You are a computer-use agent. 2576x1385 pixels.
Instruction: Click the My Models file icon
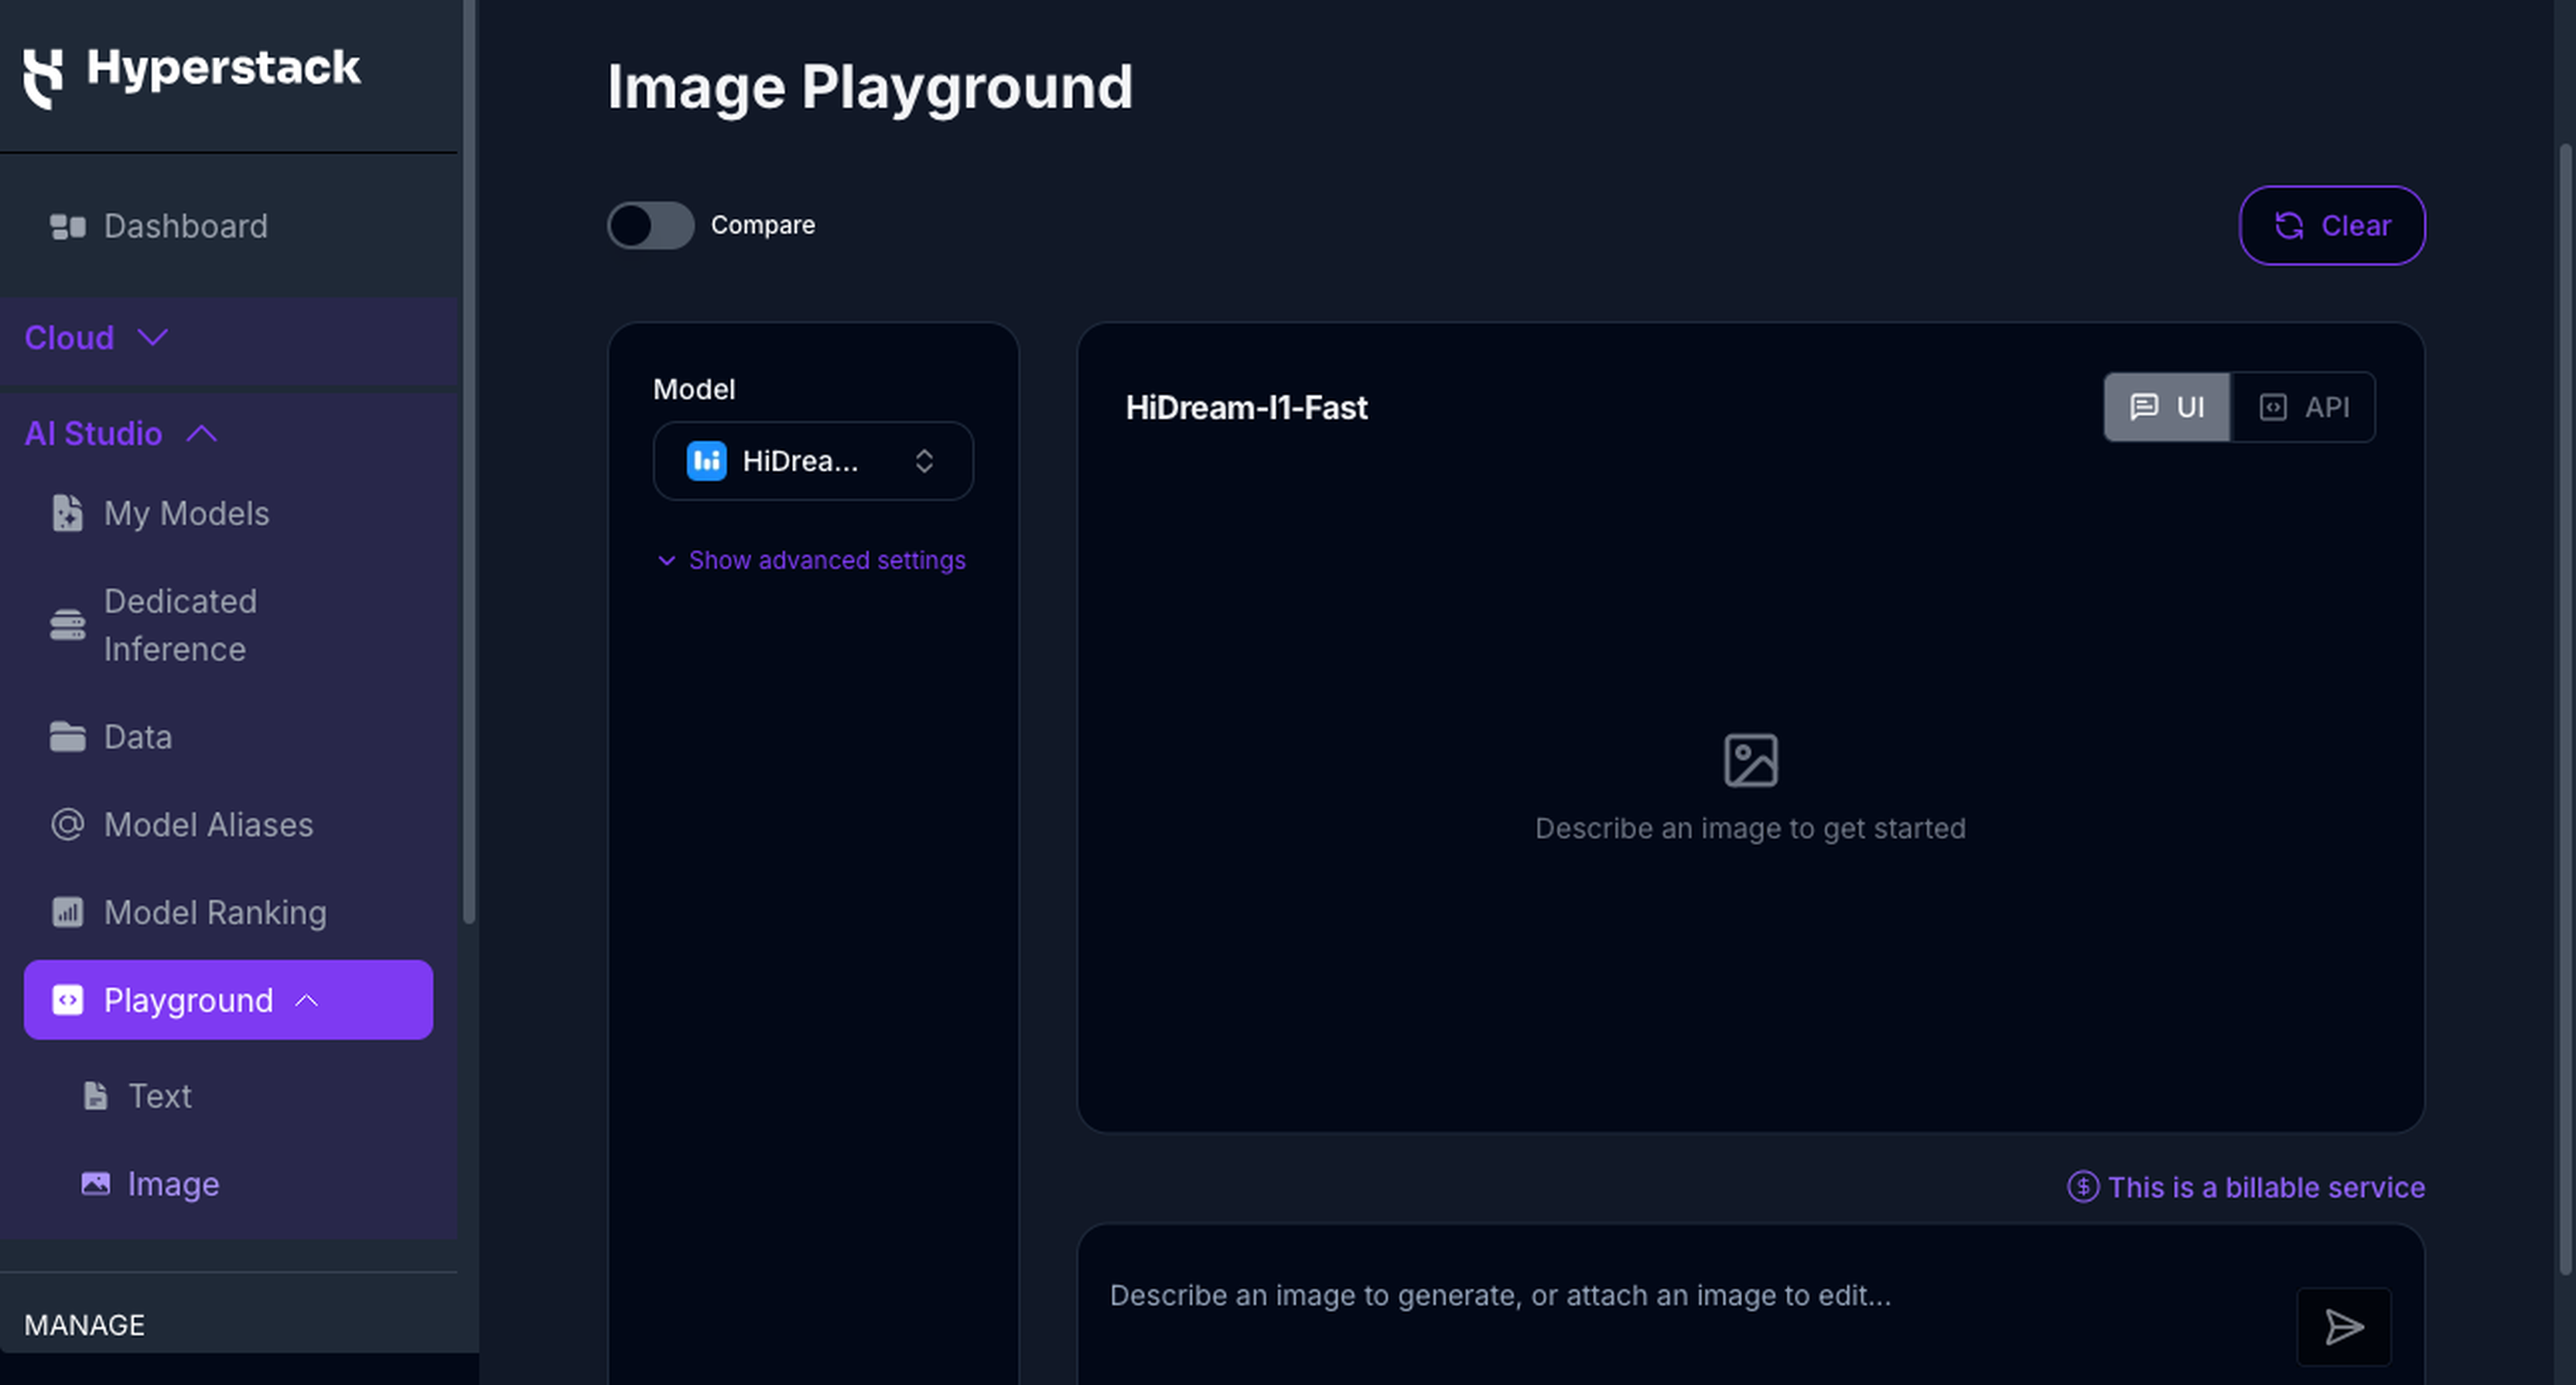(67, 513)
